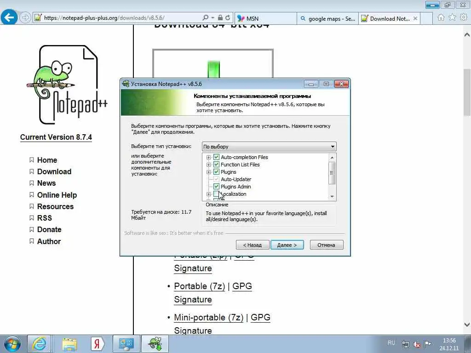471x353 pixels.
Task: Open the Action Center flag icon
Action: [428, 344]
